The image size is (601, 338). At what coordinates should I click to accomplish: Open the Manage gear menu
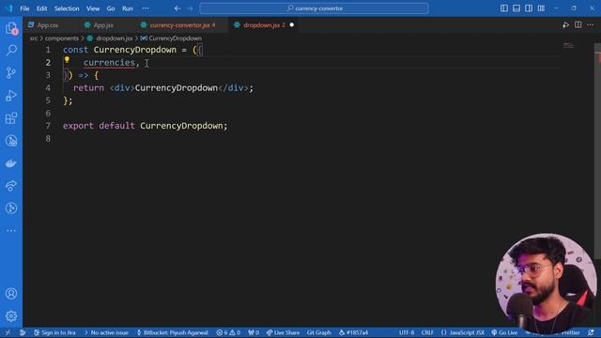click(11, 316)
